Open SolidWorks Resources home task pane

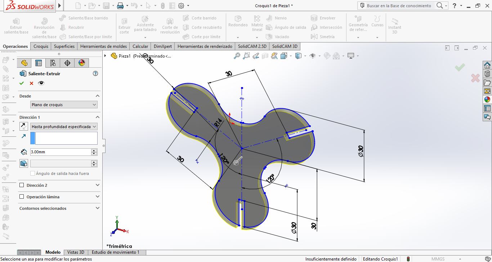(487, 65)
